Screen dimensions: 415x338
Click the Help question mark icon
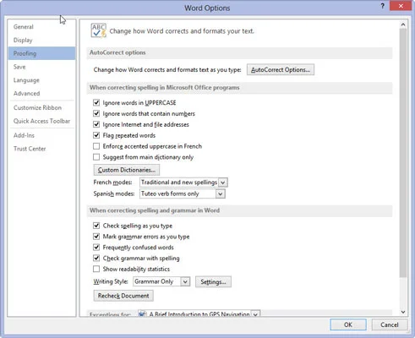tap(382, 6)
